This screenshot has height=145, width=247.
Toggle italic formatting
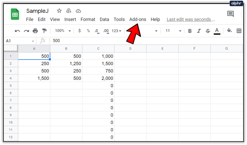pos(199,31)
